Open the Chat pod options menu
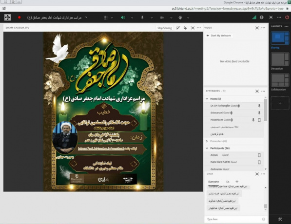 point(263,174)
